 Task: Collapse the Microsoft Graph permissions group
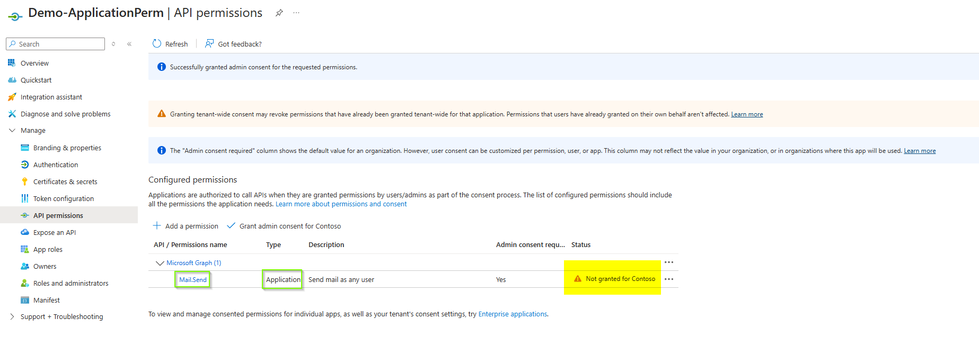[x=160, y=263]
